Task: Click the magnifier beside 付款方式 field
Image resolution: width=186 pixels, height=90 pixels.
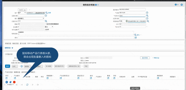Action: pos(46,21)
